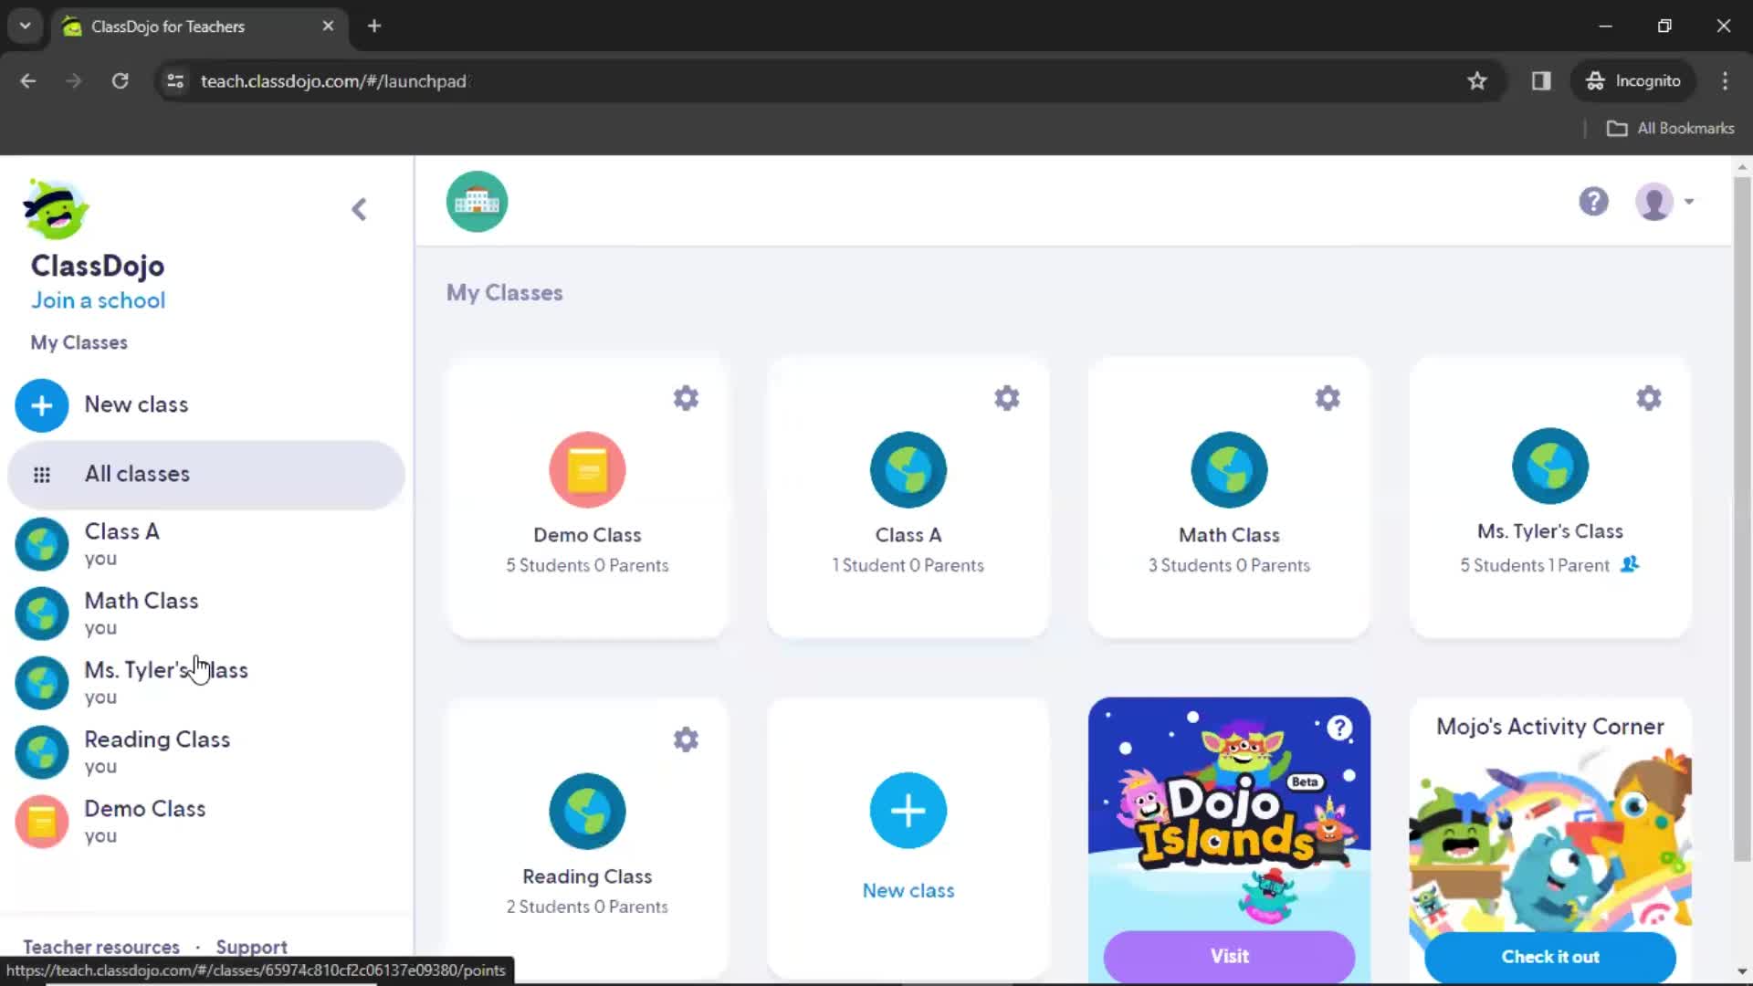Image resolution: width=1753 pixels, height=986 pixels.
Task: Click the school building icon at top
Action: pos(476,201)
